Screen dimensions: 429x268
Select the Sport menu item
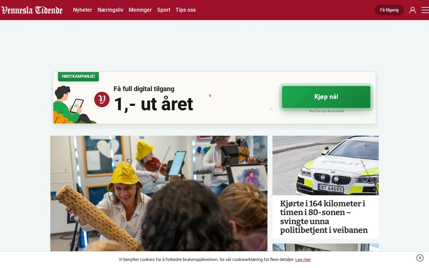(x=164, y=10)
